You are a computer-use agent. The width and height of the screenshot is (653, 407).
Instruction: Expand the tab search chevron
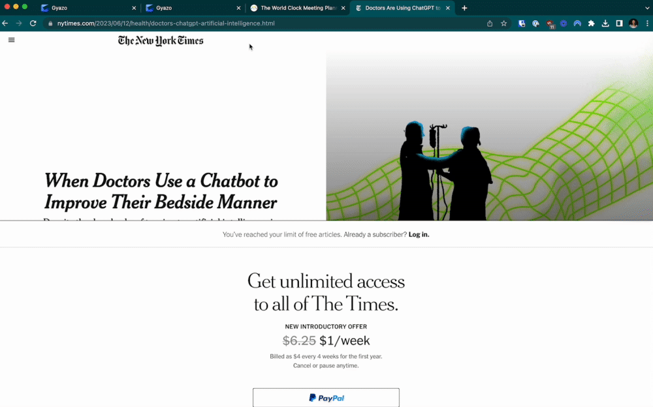(x=647, y=8)
